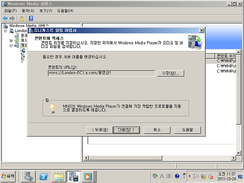Select the first C:\WMPub row
Screen dimensions: 244x183
pyautogui.click(x=226, y=61)
